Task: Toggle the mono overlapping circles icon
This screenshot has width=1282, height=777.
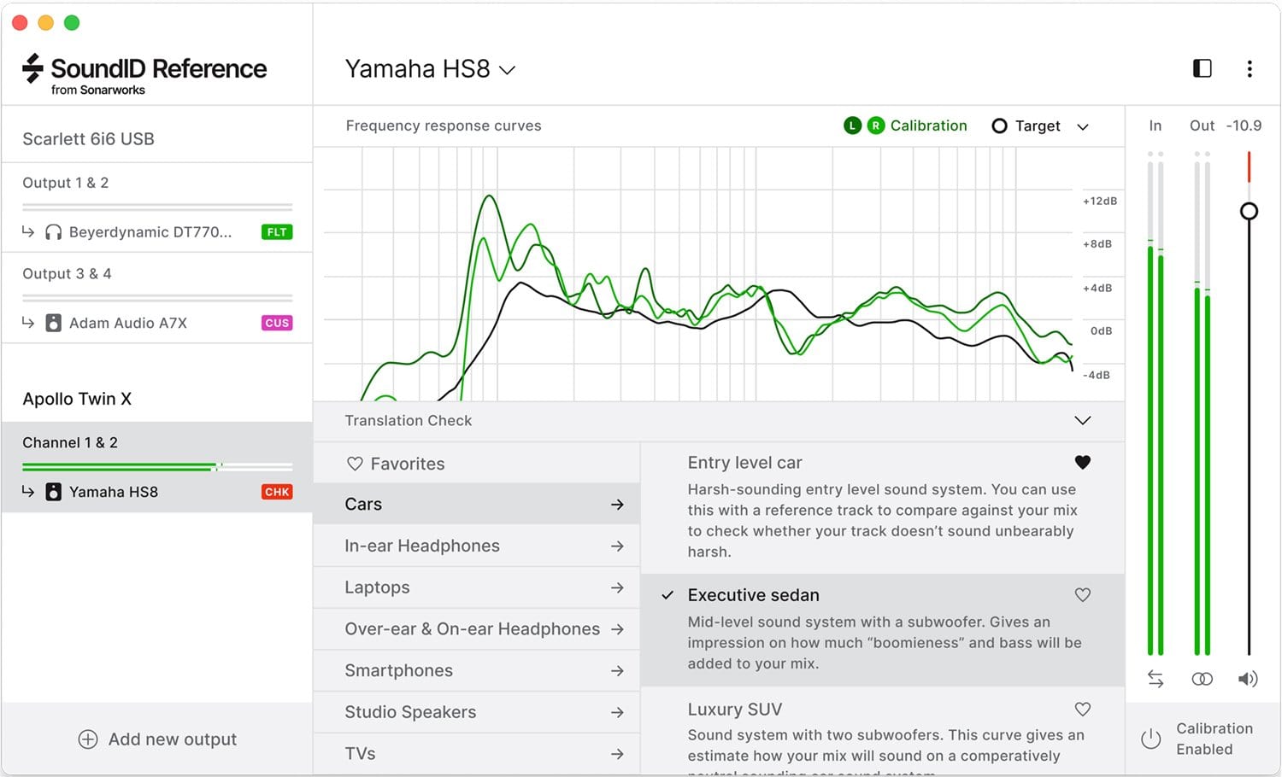Action: (x=1202, y=679)
